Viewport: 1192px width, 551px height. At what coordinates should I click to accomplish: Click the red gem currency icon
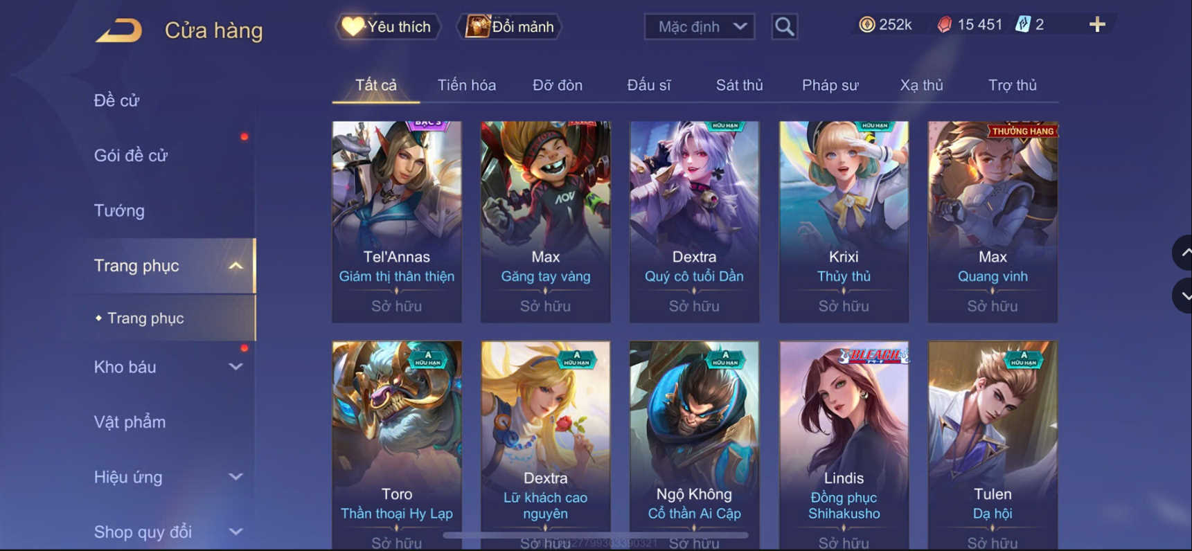click(944, 25)
